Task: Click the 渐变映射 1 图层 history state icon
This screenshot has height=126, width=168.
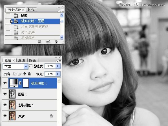Action: click(x=16, y=21)
